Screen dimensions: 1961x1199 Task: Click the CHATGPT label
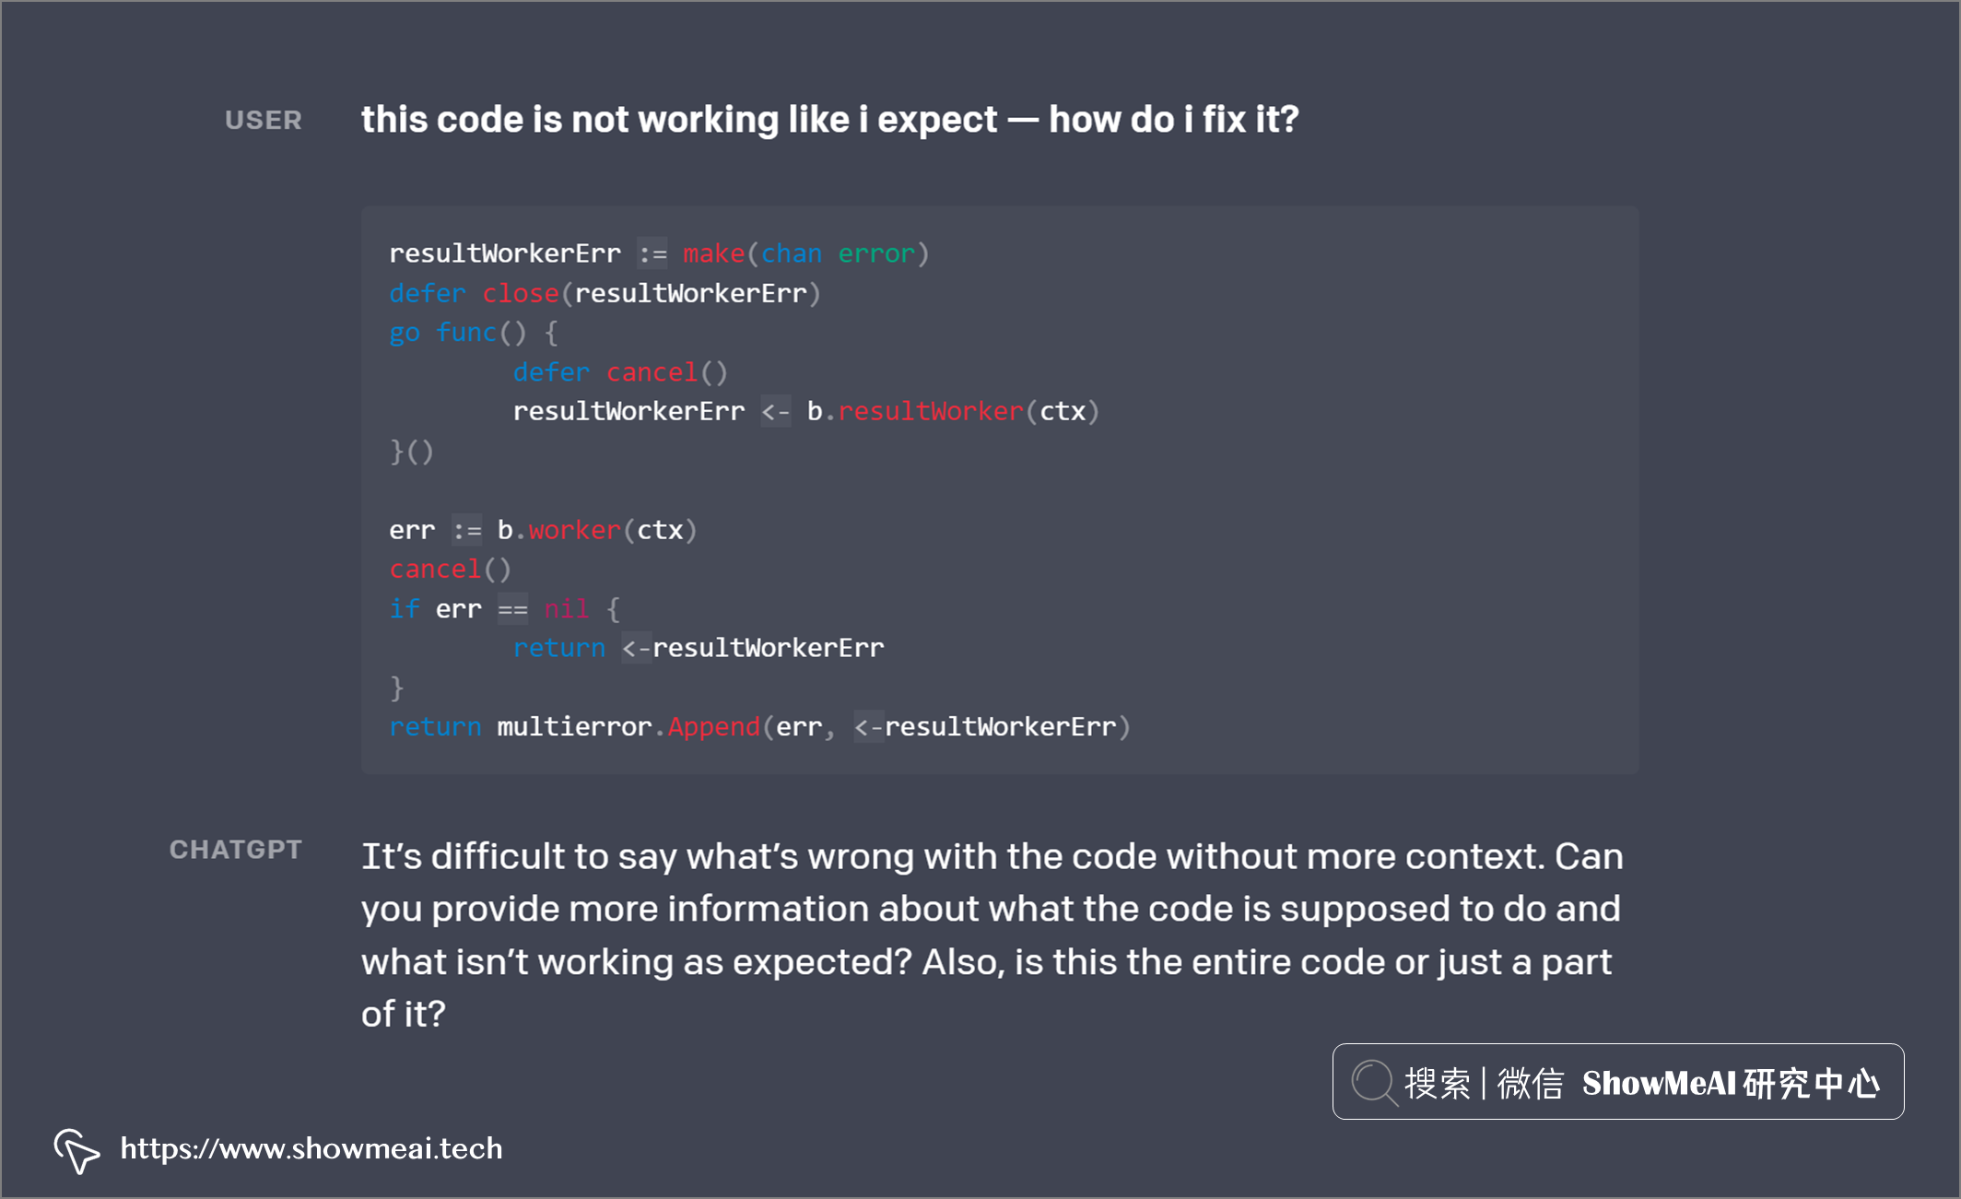pos(235,850)
